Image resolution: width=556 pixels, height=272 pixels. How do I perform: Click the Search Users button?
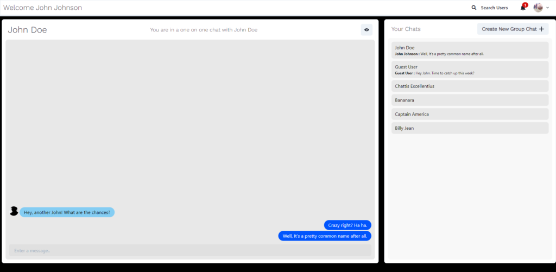(x=494, y=8)
